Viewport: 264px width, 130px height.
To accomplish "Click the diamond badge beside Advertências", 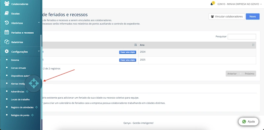I will tap(27, 92).
